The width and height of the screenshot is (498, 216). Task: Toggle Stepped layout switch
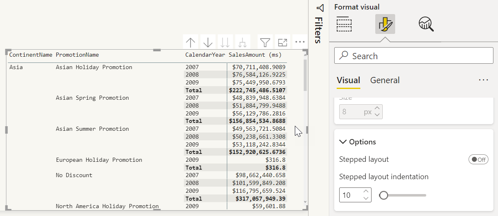pyautogui.click(x=479, y=160)
